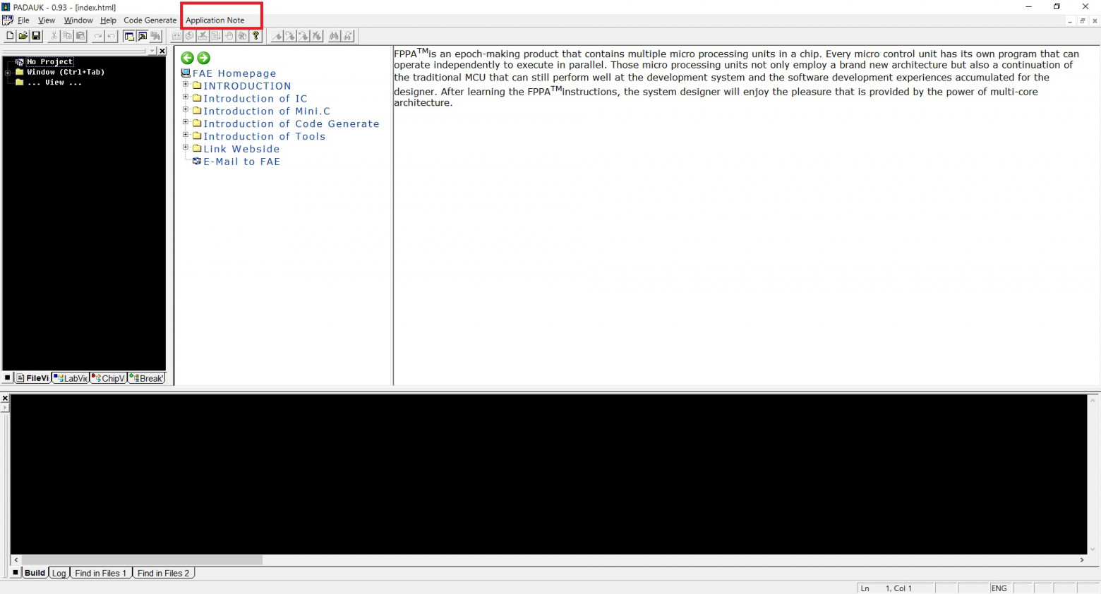Switch to the Break tab
This screenshot has width=1101, height=594.
pos(147,378)
